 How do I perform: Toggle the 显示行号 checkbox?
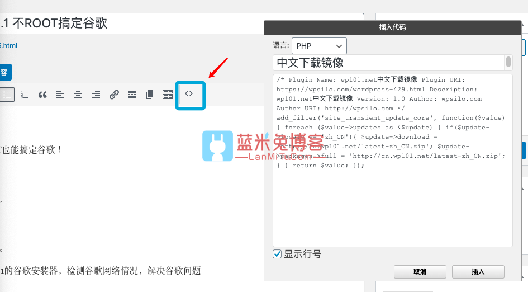click(277, 254)
